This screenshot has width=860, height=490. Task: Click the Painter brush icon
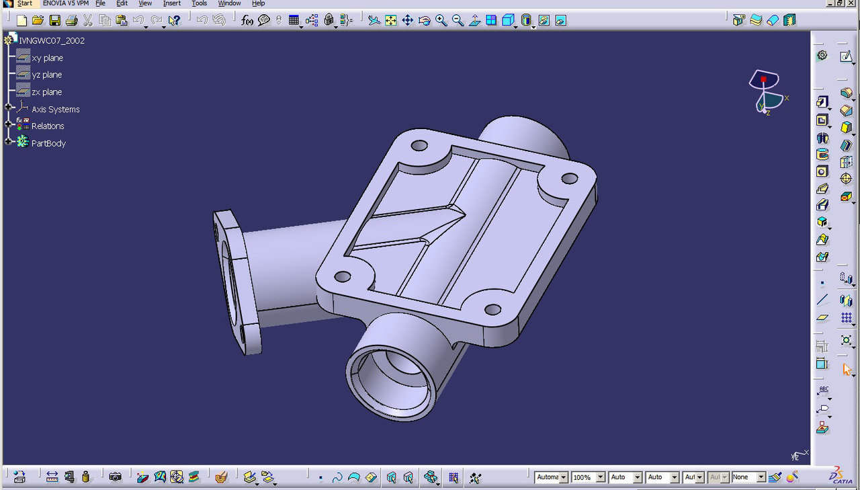pyautogui.click(x=774, y=477)
